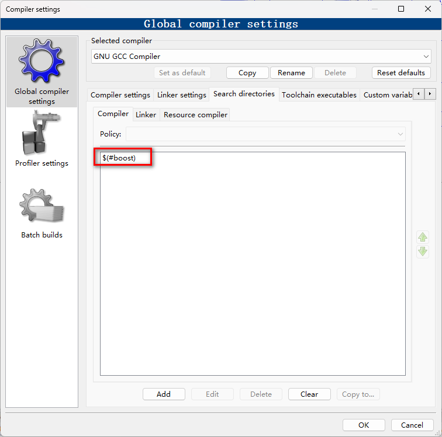Screen dimensions: 442x437
Task: Click the Copy compiler button
Action: (x=247, y=73)
